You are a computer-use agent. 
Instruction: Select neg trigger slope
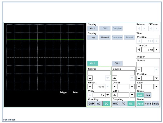[x=148, y=95]
